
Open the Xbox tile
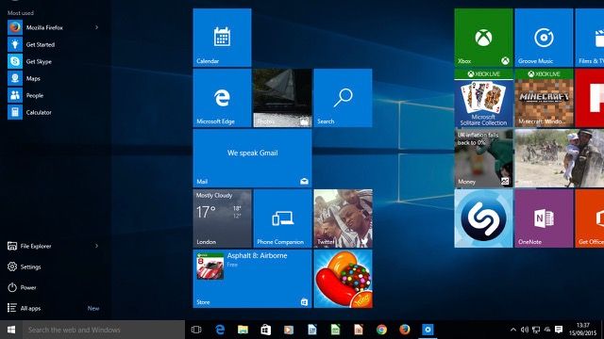click(x=483, y=38)
